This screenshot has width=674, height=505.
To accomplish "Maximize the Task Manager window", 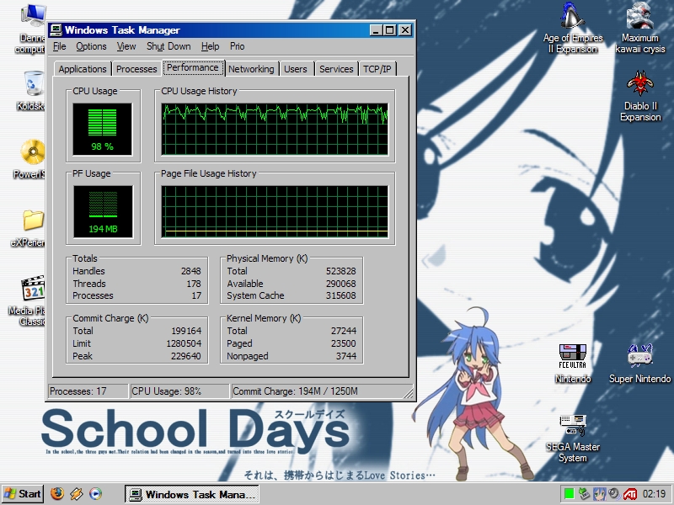I will click(389, 30).
